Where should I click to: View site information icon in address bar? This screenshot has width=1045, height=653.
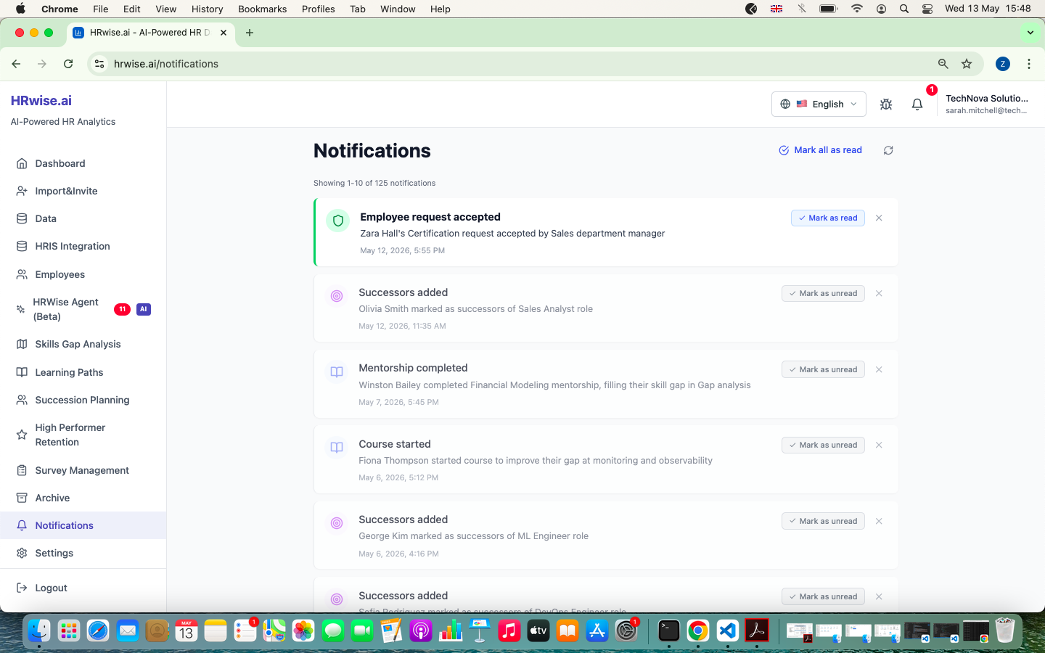99,64
